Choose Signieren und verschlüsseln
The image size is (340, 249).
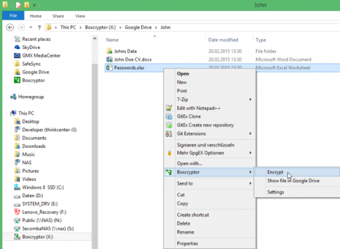(x=206, y=145)
